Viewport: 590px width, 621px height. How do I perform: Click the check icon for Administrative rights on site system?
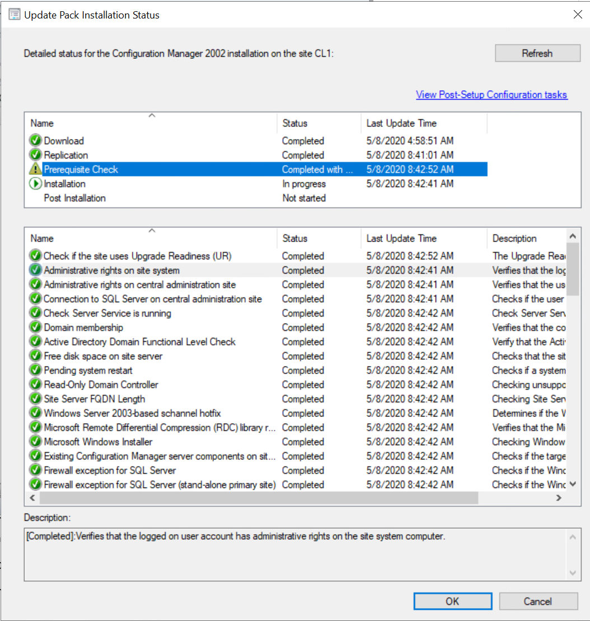click(35, 270)
